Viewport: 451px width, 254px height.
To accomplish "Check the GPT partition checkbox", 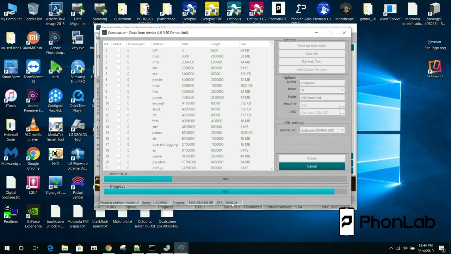I will pos(118,50).
